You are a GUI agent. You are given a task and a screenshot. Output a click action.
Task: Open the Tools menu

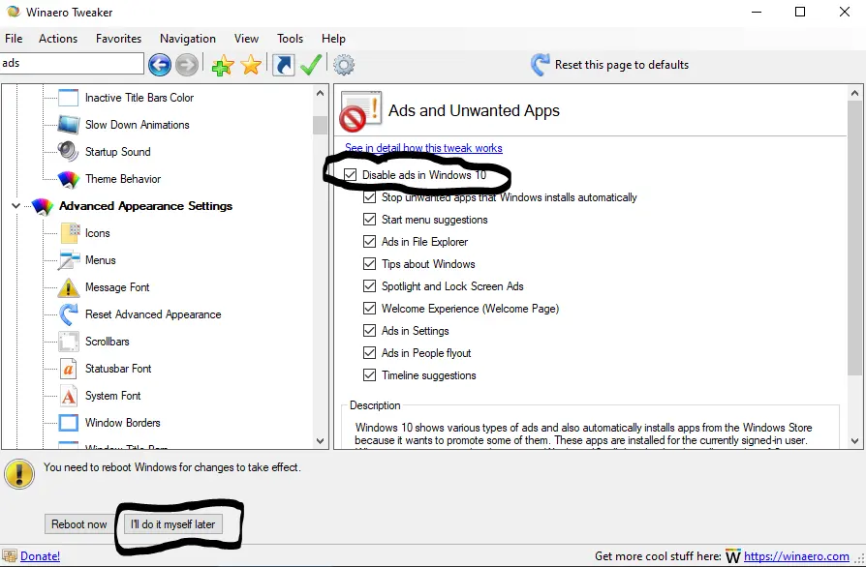coord(290,39)
